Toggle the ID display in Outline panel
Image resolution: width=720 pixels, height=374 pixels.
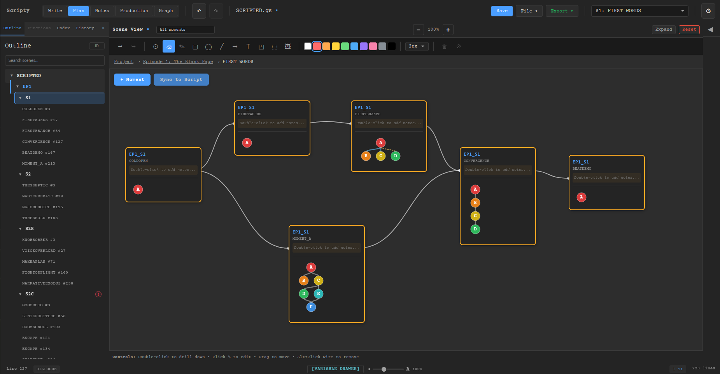[96, 46]
